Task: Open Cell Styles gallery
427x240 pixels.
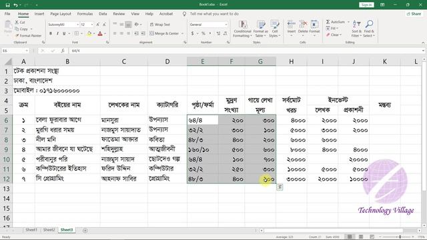Action: [x=275, y=29]
